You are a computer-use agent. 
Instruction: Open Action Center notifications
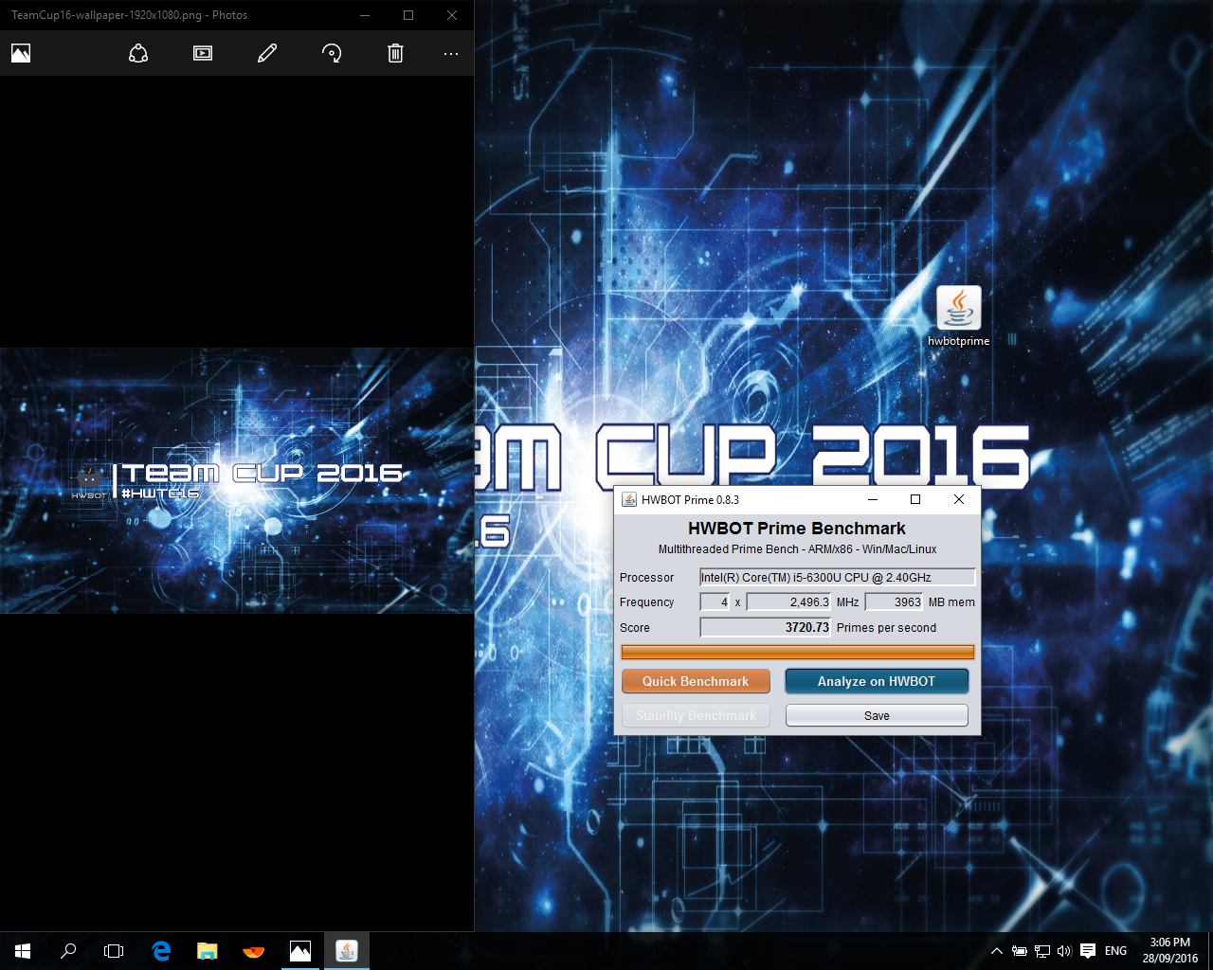[1088, 951]
